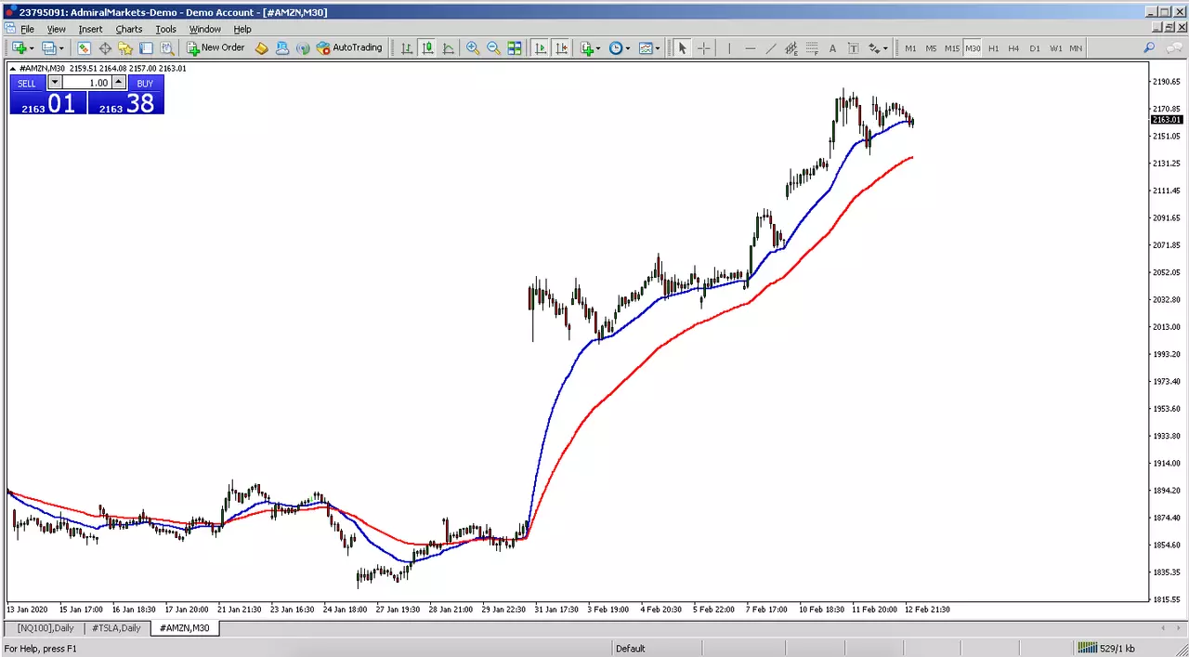This screenshot has height=657, width=1189.
Task: Click the New Order button
Action: (216, 48)
